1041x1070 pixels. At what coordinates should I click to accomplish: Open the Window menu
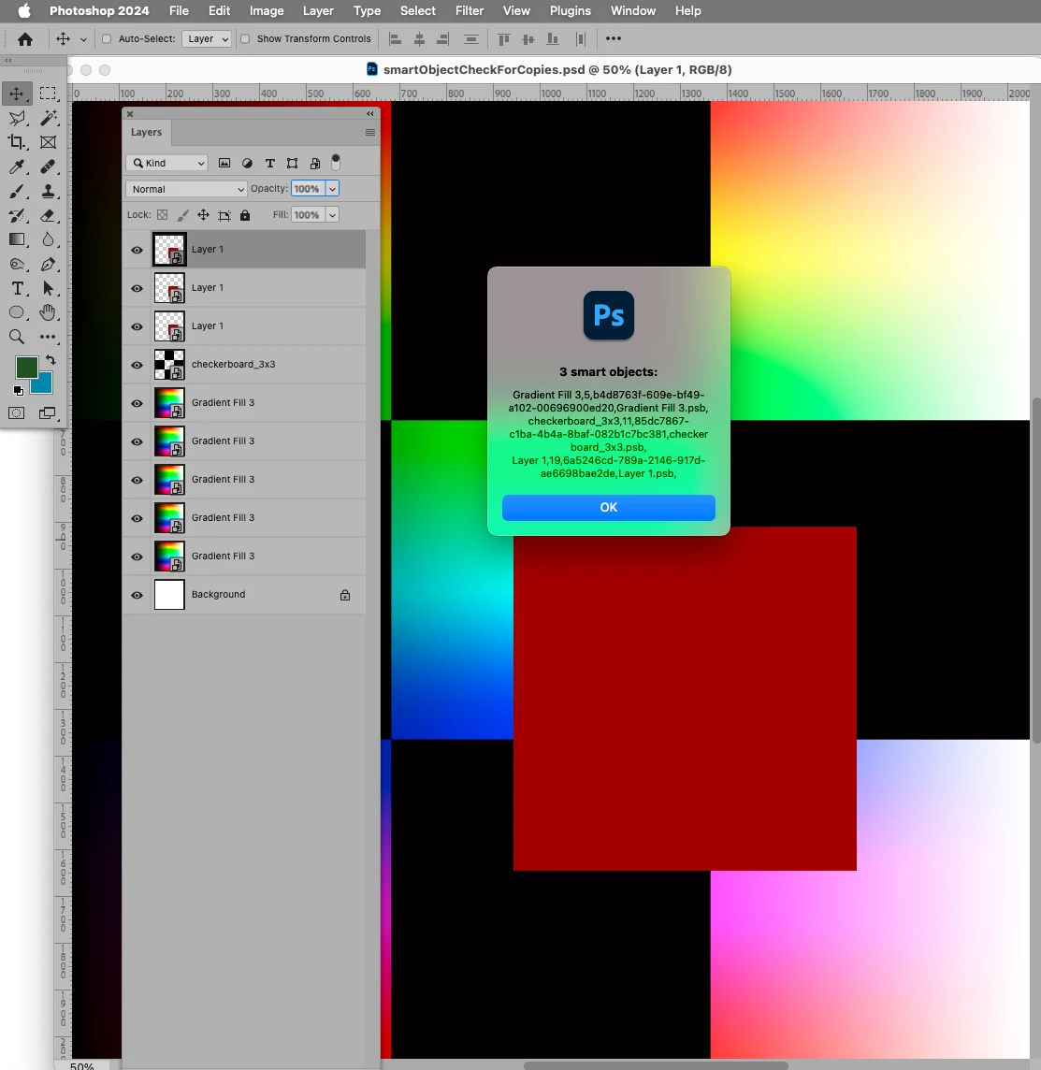click(633, 11)
